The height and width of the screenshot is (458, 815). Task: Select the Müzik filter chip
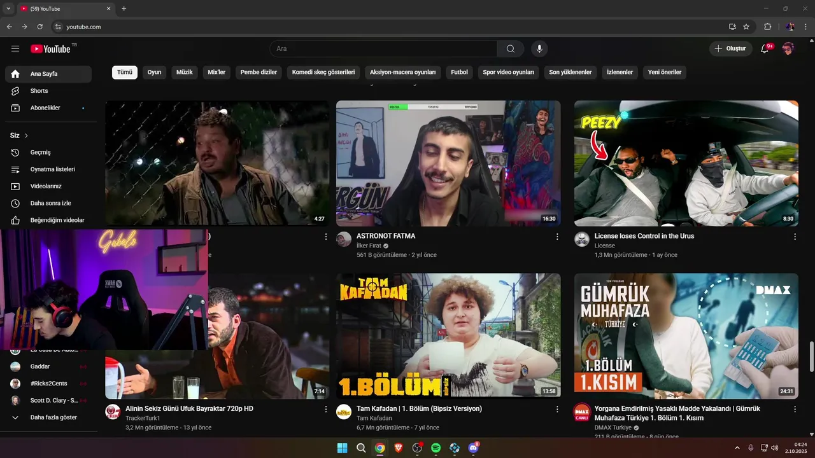[185, 73]
